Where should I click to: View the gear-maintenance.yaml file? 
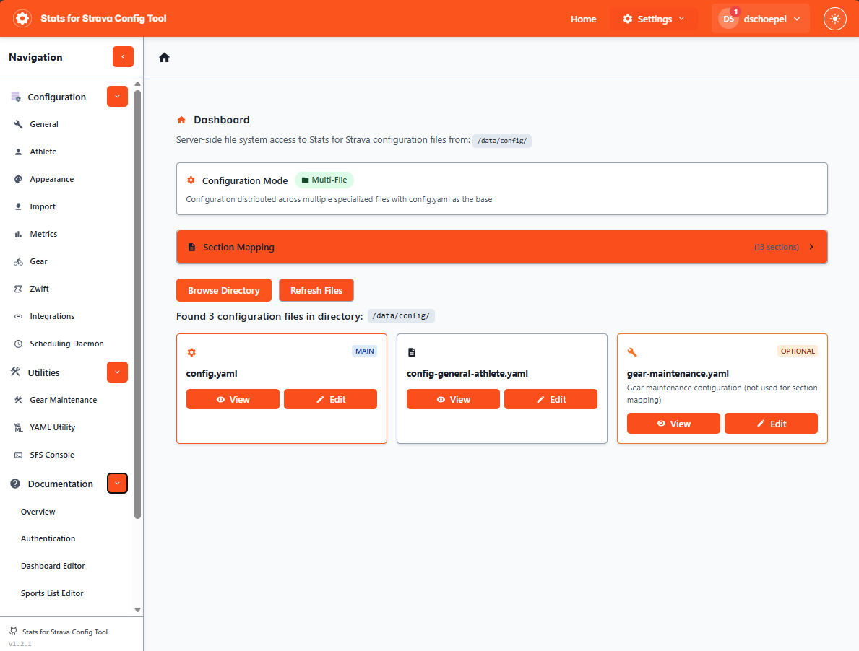pos(673,423)
